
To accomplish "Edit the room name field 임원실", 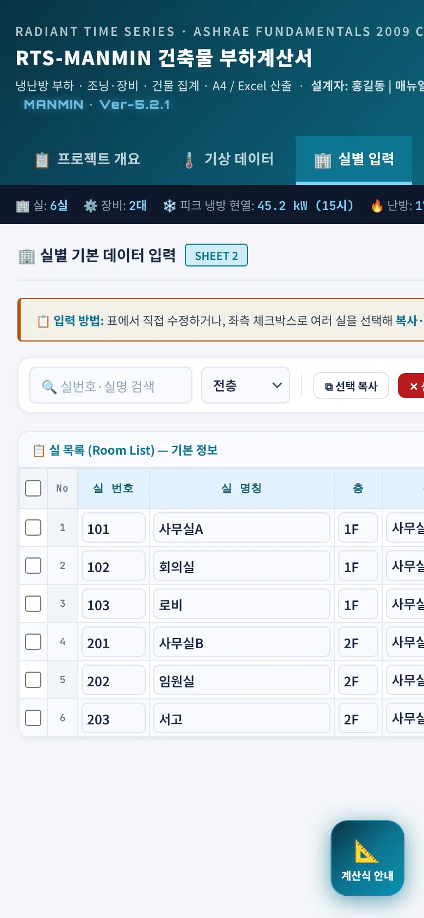I will 242,680.
